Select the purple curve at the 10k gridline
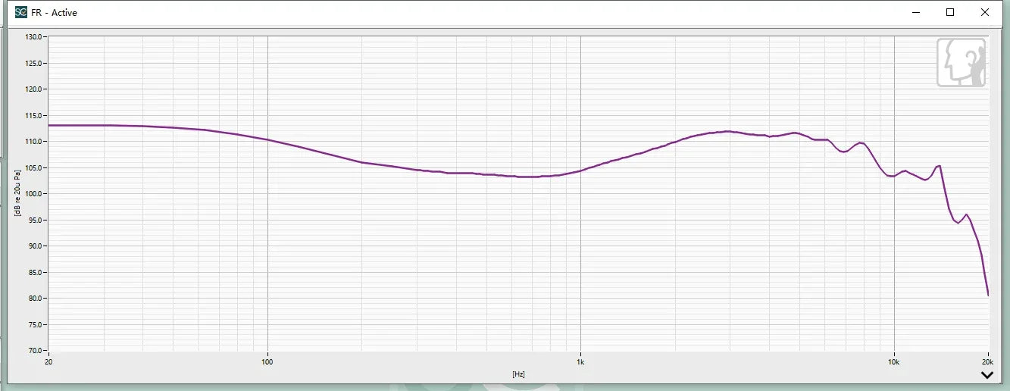This screenshot has width=1010, height=391. (894, 176)
